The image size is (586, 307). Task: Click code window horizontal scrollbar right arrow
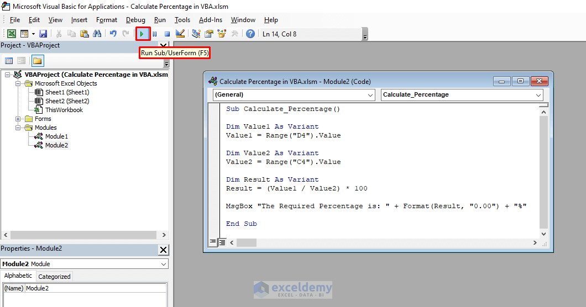535,243
